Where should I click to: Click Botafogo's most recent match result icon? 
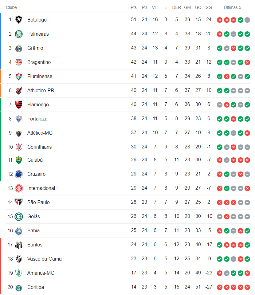coord(247,20)
